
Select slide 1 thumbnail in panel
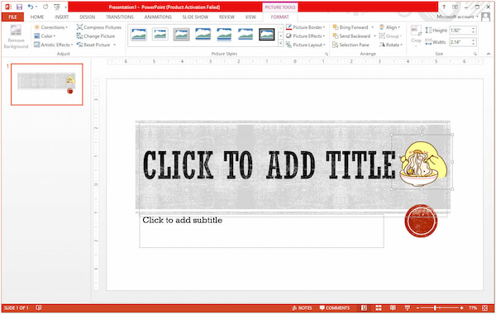pyautogui.click(x=47, y=84)
